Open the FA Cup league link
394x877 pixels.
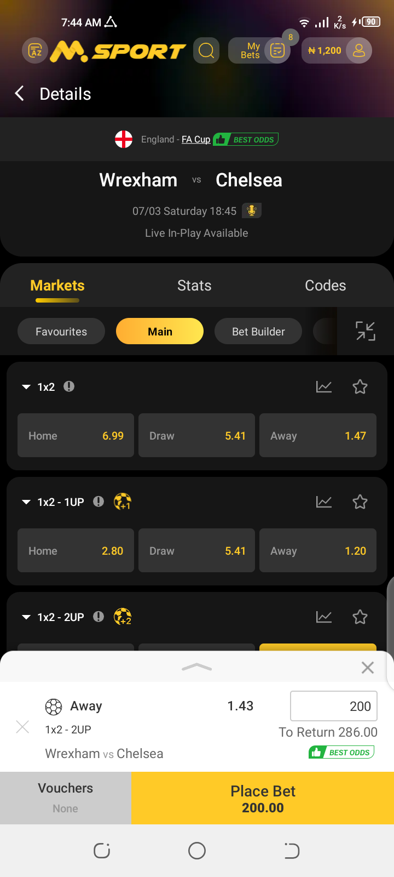click(196, 139)
